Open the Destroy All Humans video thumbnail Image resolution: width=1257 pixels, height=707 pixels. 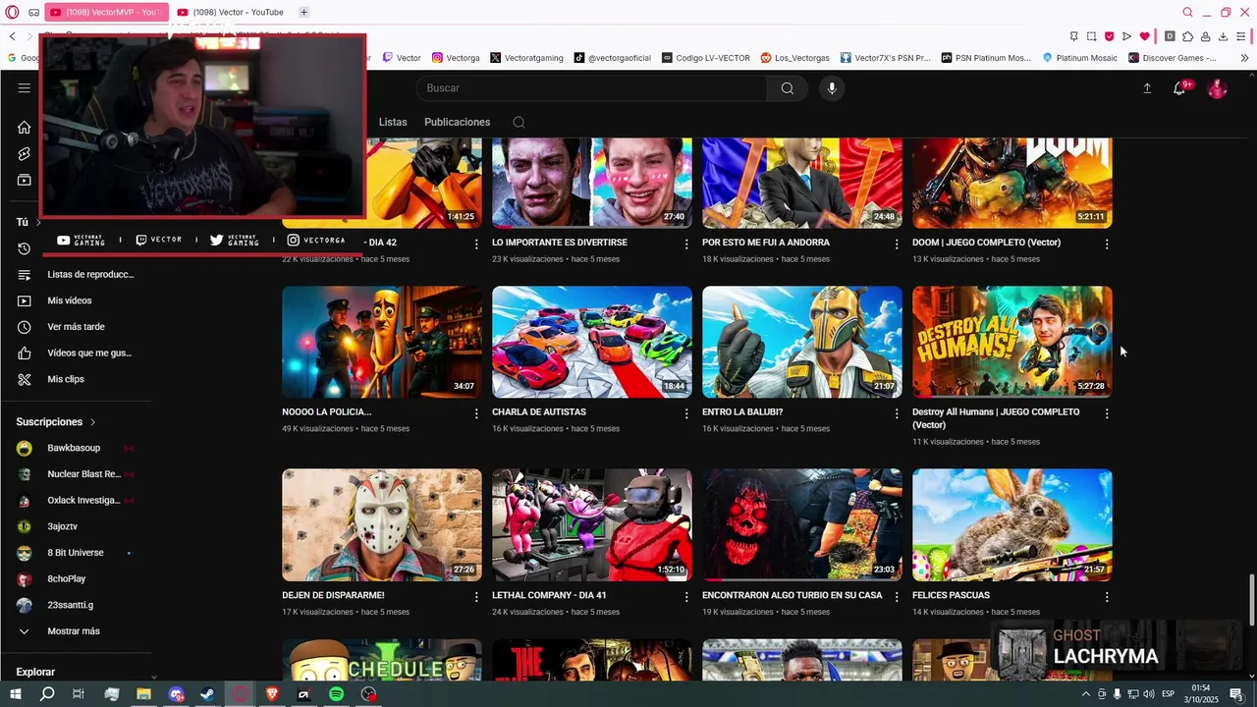pyautogui.click(x=1012, y=342)
